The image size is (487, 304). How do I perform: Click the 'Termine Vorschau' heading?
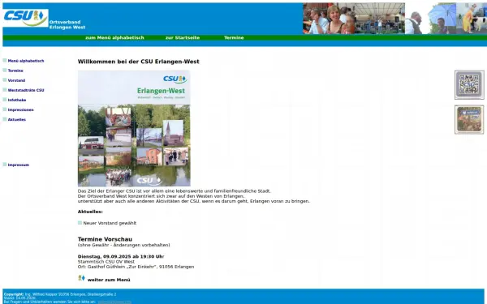tap(105, 239)
